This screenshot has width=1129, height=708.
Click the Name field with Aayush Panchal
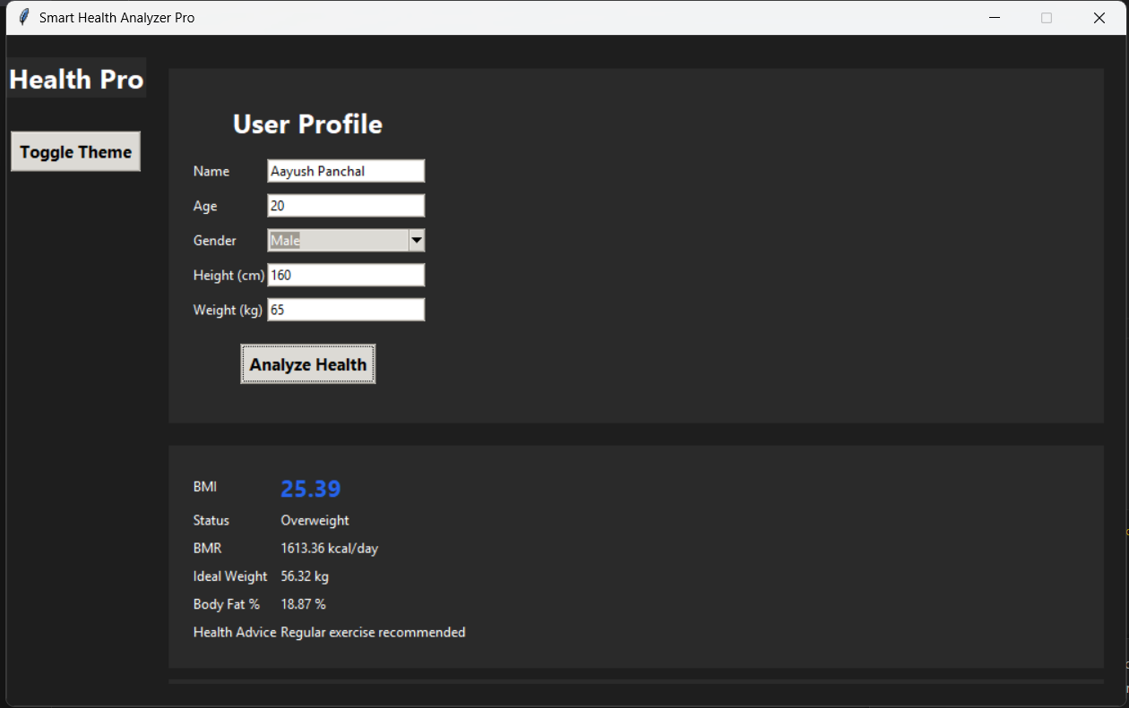(x=345, y=171)
